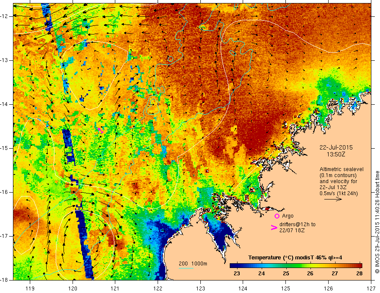The width and height of the screenshot is (380, 293).
Task: Click longitude axis label 125
Action: pos(286,288)
